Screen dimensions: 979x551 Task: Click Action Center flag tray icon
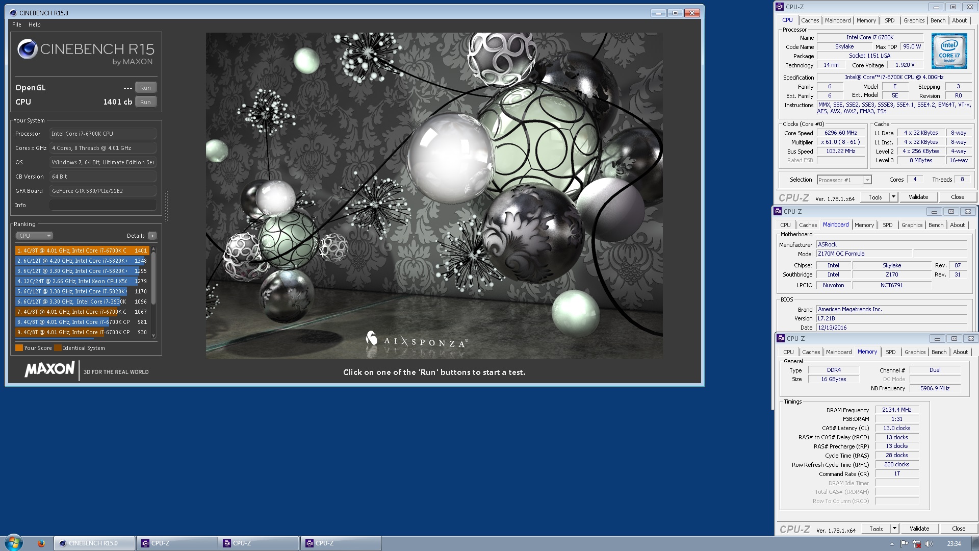tap(904, 544)
